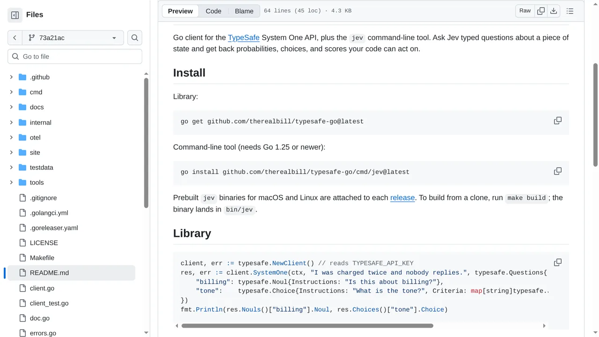Click the file tree scrollbar down arrow
Image resolution: width=599 pixels, height=337 pixels.
146,333
